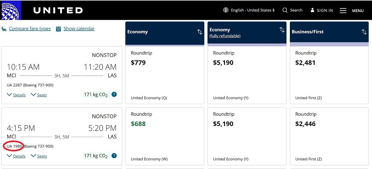Image resolution: width=372 pixels, height=169 pixels.
Task: Click United Economy (W) fare class text
Action: tap(149, 159)
